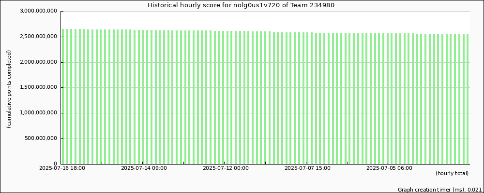This screenshot has height=193, width=484.
Task: Click the (hourly total) axis caption
Action: pyautogui.click(x=452, y=174)
